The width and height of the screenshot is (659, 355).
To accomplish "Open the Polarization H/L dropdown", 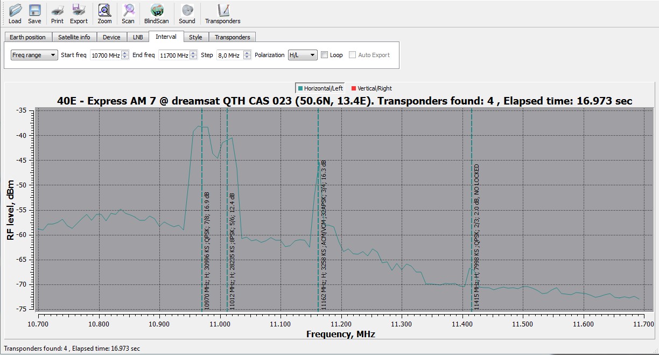I will 303,55.
